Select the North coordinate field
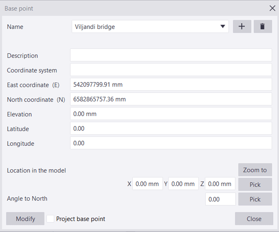279x232 pixels. 171,99
